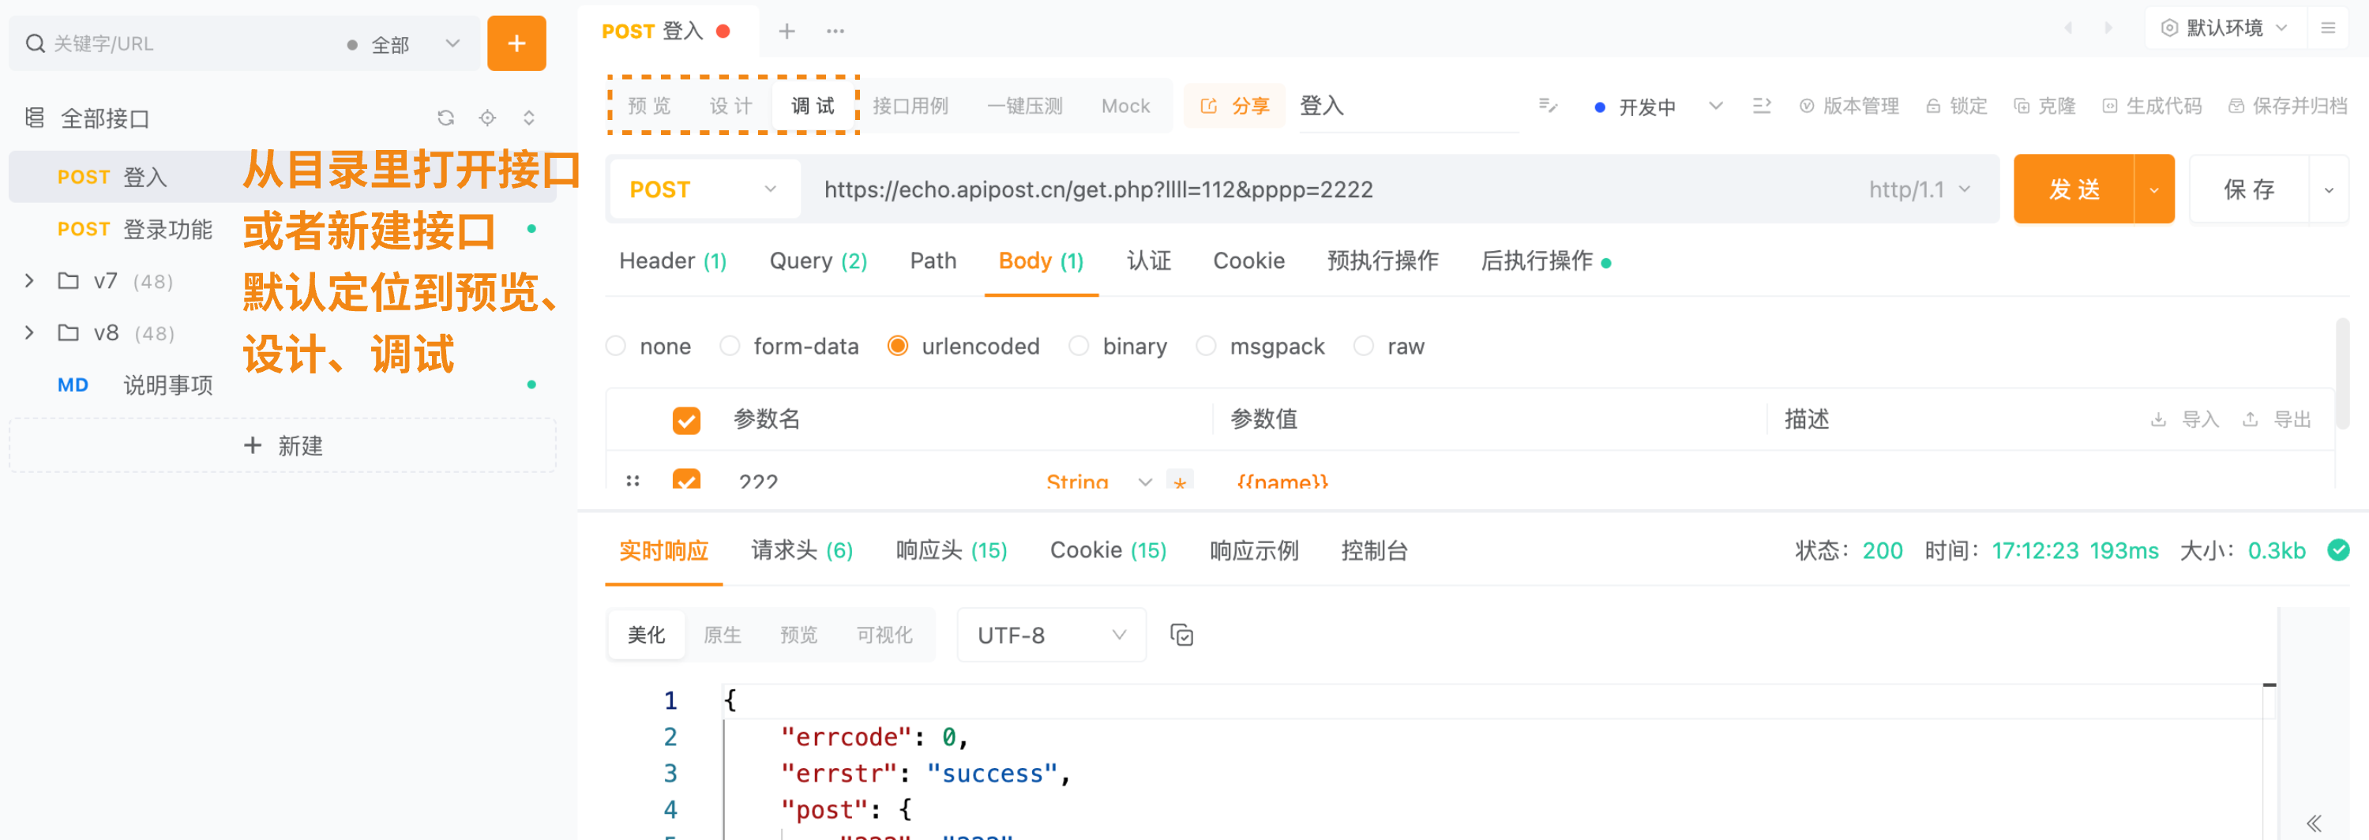This screenshot has width=2369, height=840.
Task: Open the 全部 filter dropdown
Action: (x=404, y=43)
